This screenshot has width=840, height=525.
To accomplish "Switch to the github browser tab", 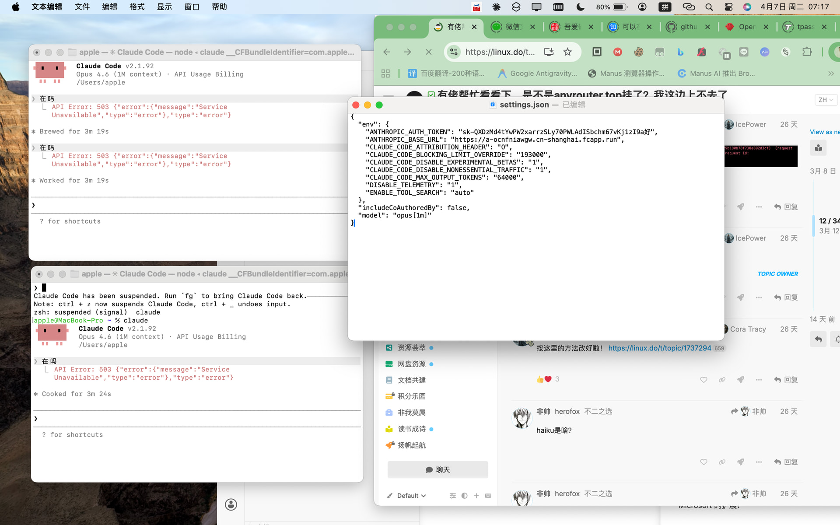I will (x=689, y=27).
